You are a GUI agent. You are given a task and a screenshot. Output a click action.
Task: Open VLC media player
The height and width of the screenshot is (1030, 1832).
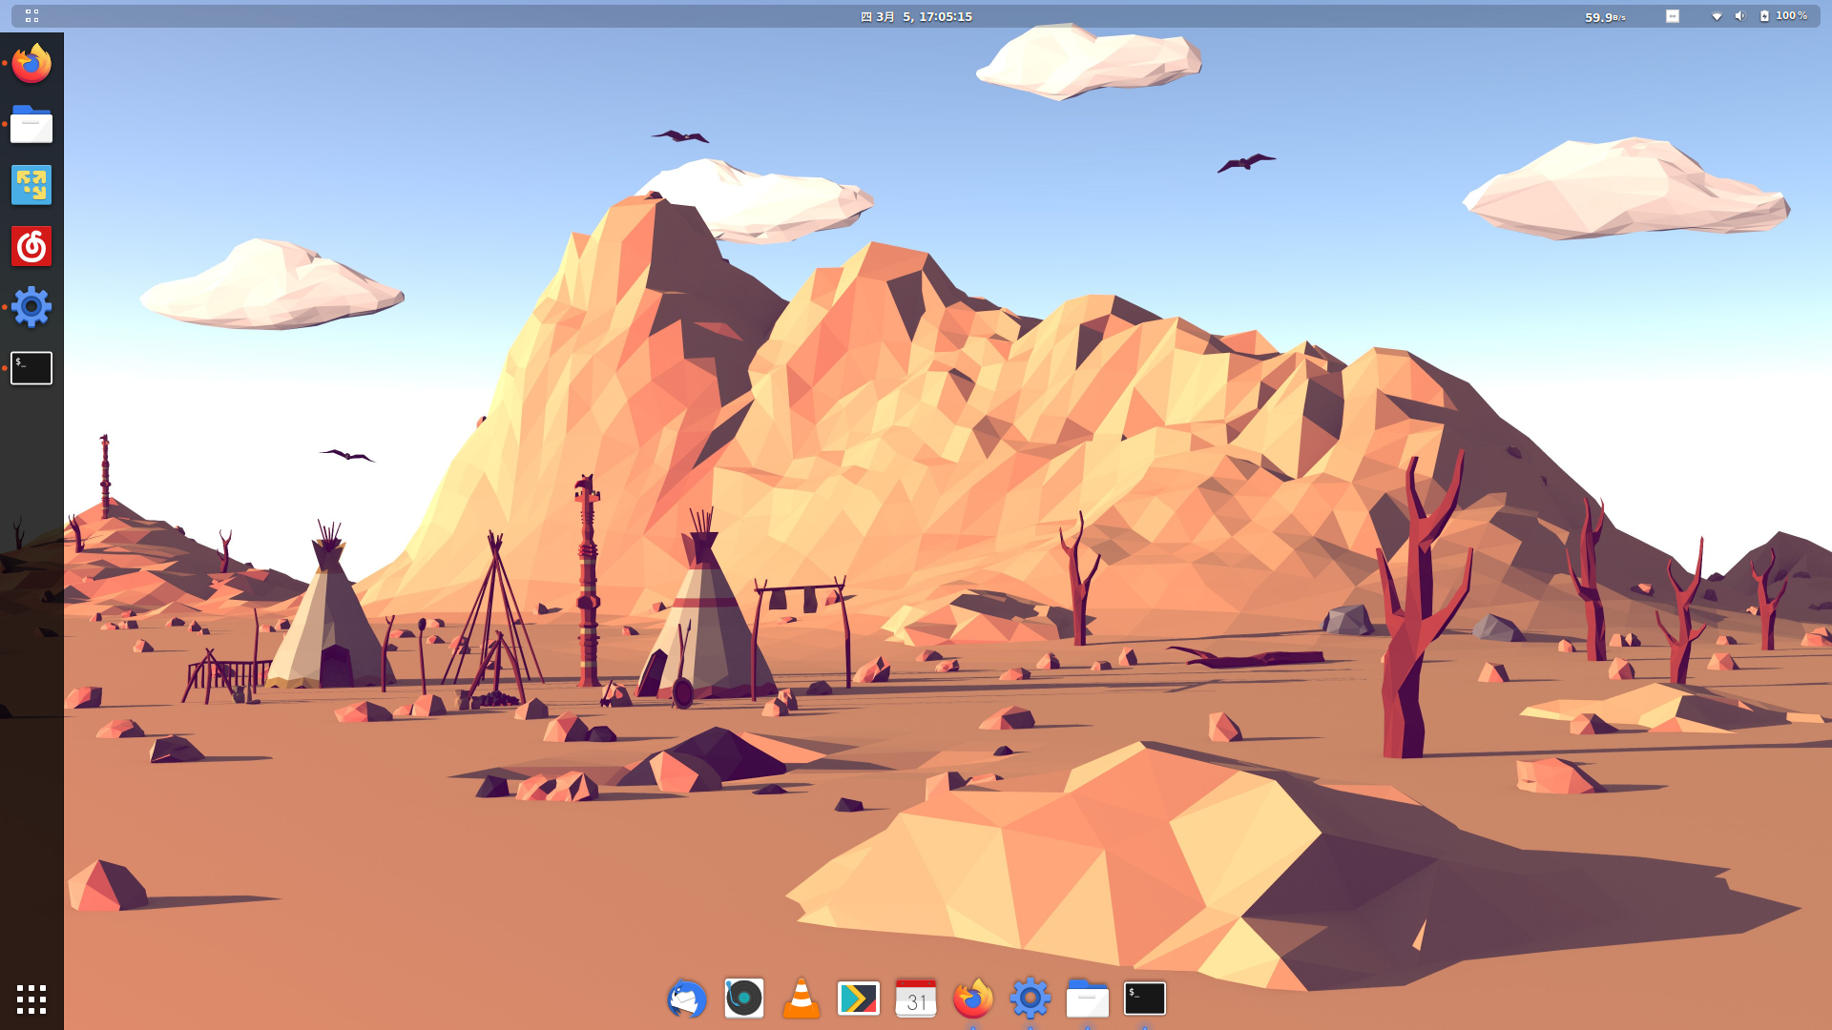coord(801,999)
